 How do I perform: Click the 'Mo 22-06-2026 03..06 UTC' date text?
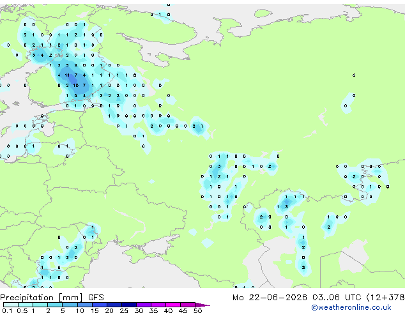297,298
